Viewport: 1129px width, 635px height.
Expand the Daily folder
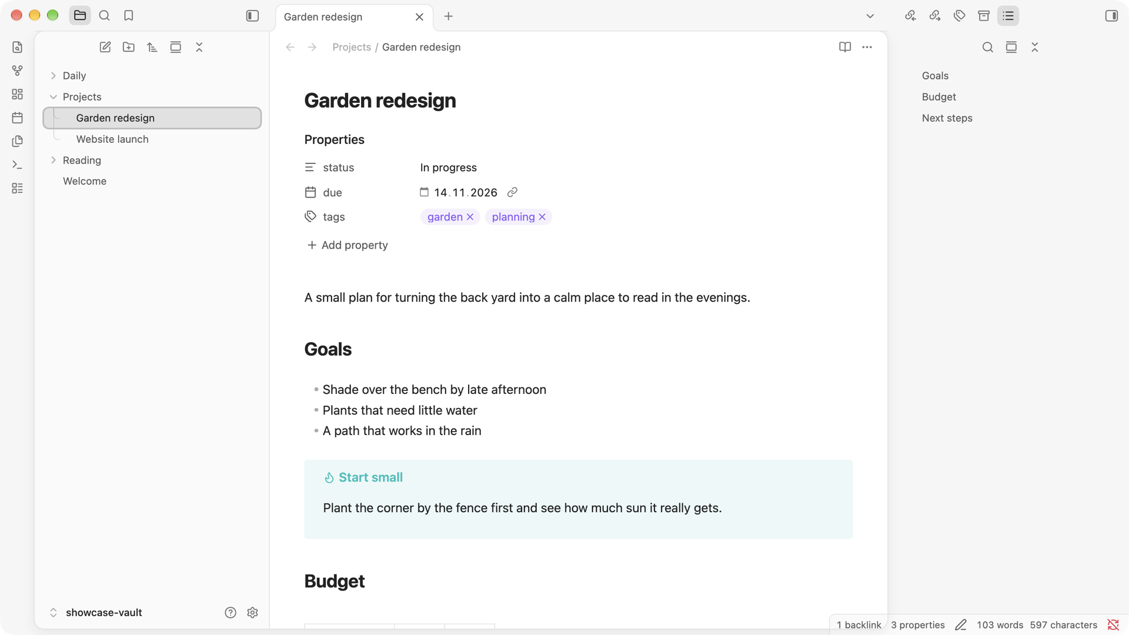tap(54, 76)
